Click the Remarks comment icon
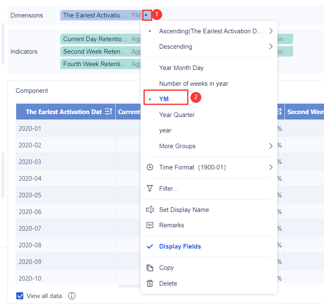Image resolution: width=324 pixels, height=306 pixels. point(150,225)
